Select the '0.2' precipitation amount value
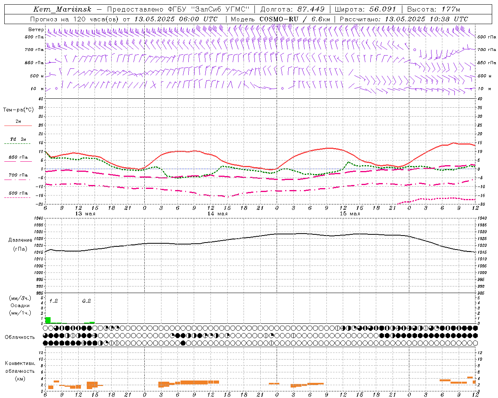This screenshot has width=498, height=398. (x=86, y=301)
